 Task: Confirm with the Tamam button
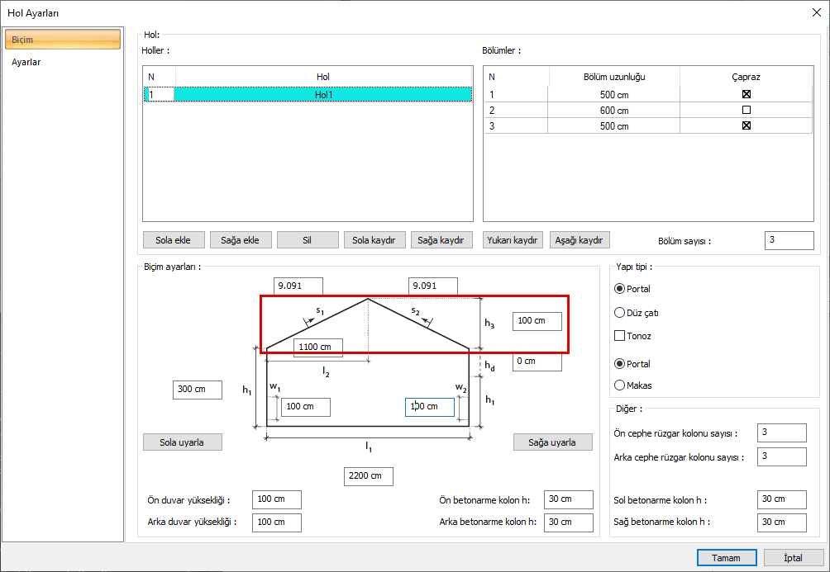click(726, 557)
